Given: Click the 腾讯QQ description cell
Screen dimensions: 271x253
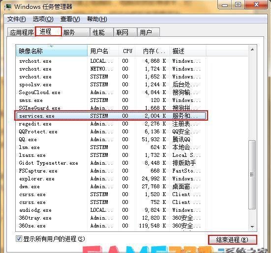Looking at the screenshot, I should click(181, 139).
